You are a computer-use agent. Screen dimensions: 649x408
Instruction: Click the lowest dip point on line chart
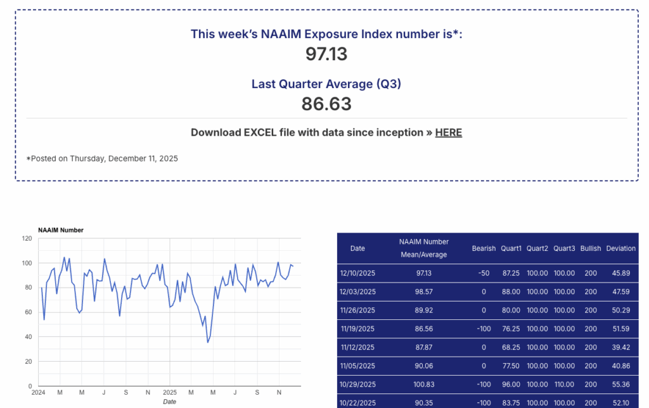[x=208, y=342]
